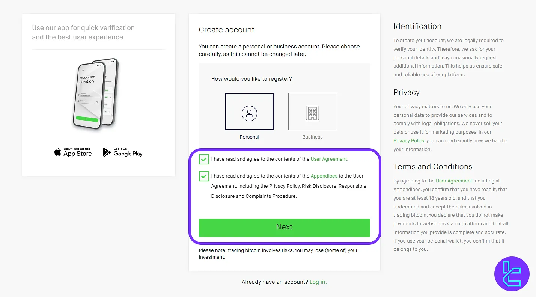Uncheck the User Agreement checkbox
This screenshot has height=297, width=536.
click(204, 159)
